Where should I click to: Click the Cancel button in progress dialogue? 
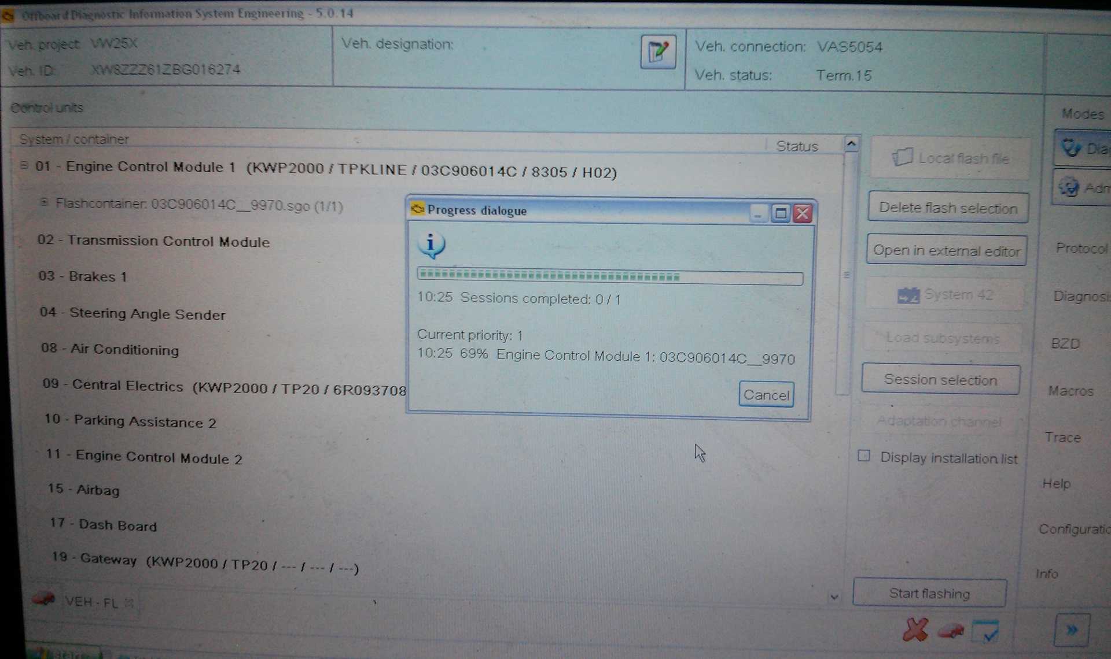(766, 395)
